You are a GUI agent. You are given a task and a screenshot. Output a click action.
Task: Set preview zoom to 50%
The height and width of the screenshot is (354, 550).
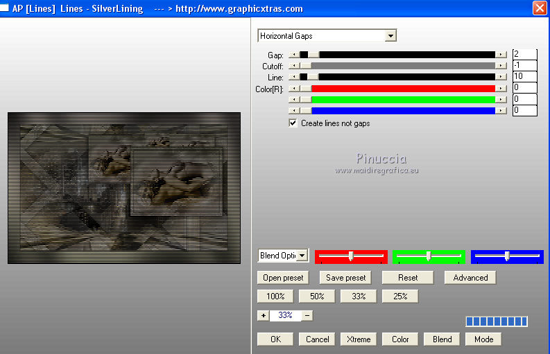(317, 297)
